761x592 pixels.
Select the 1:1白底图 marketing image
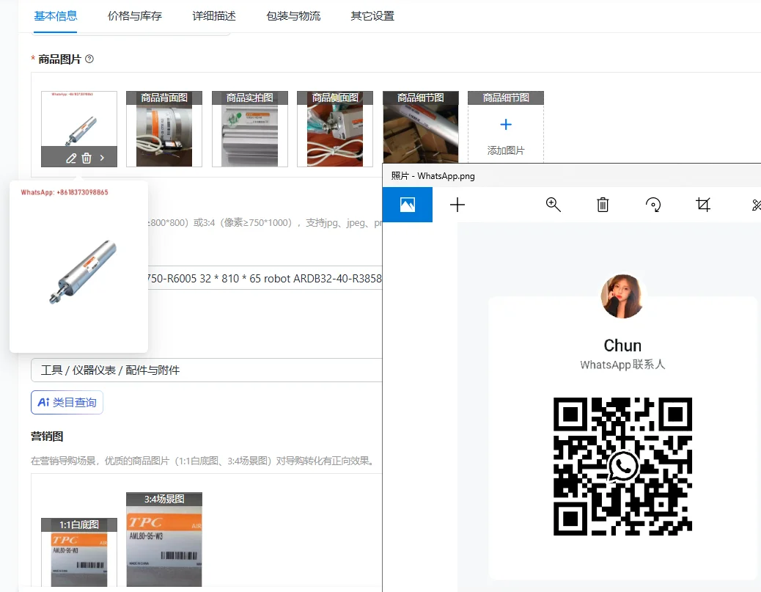coord(79,552)
